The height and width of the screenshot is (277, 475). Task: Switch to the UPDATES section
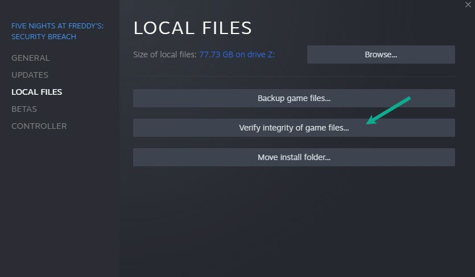[x=30, y=75]
